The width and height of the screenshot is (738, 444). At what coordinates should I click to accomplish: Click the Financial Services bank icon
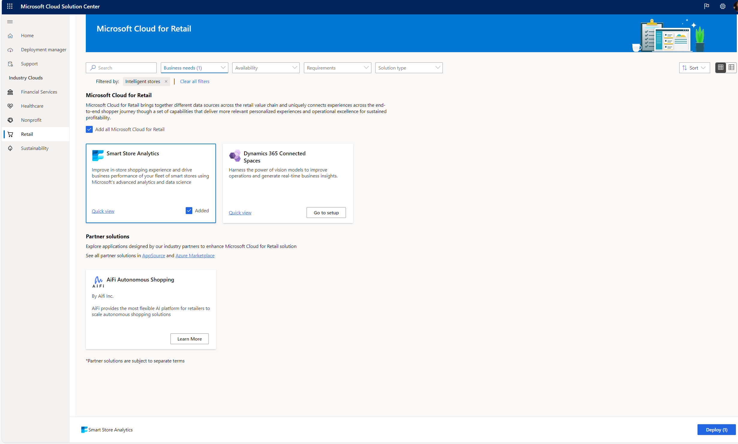click(x=10, y=92)
